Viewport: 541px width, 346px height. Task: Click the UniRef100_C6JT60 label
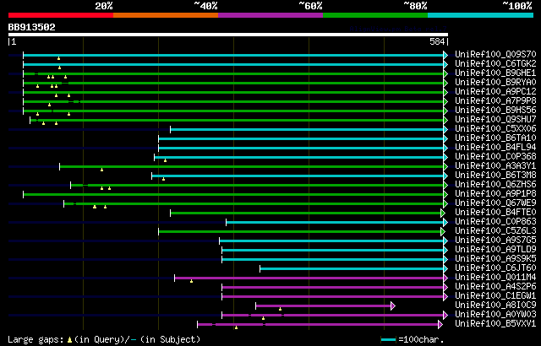(495, 268)
